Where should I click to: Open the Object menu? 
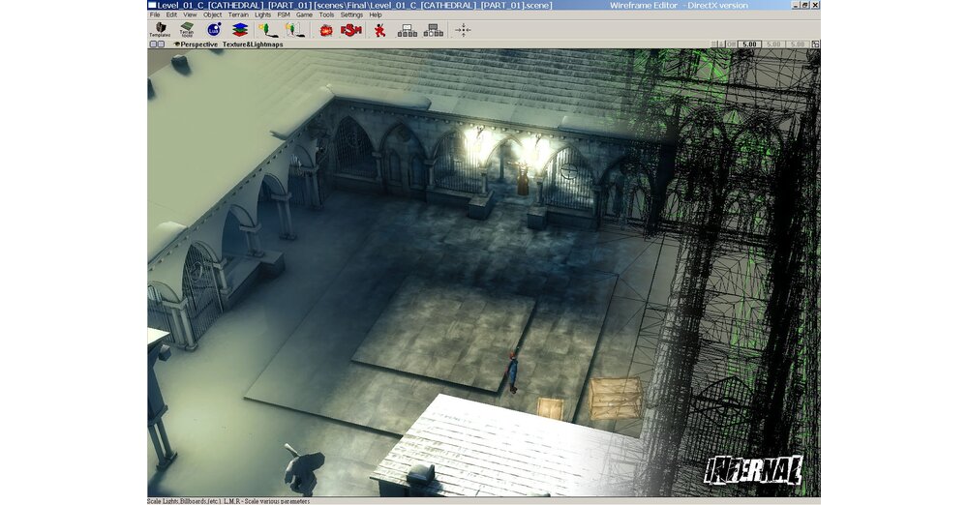212,15
